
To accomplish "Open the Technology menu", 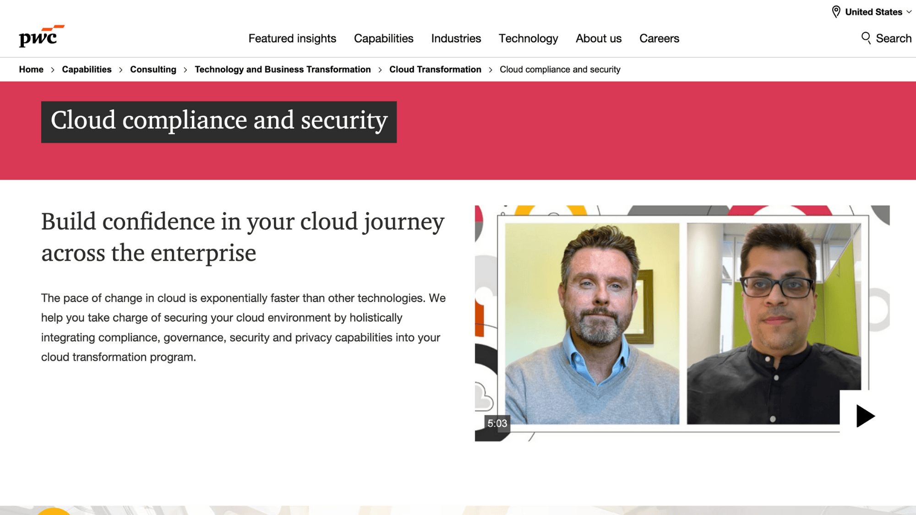I will (x=528, y=38).
